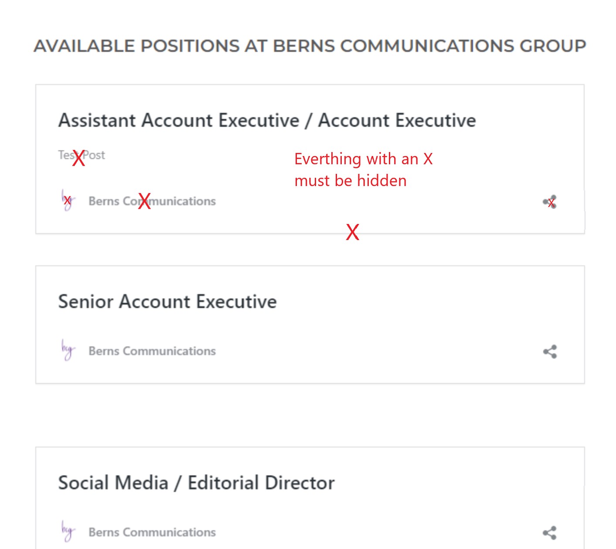
Task: Open Social Media / Editorial Director posting
Action: coord(196,483)
